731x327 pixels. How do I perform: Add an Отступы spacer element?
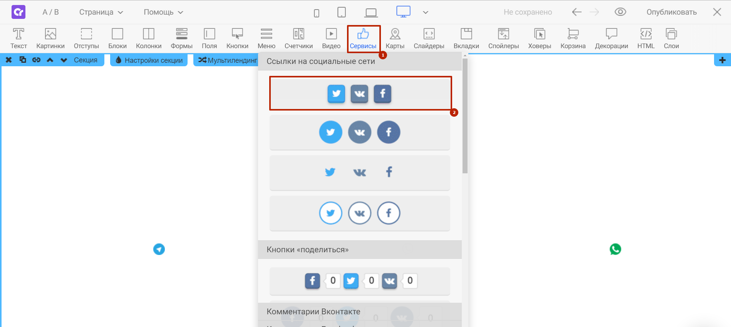(86, 39)
